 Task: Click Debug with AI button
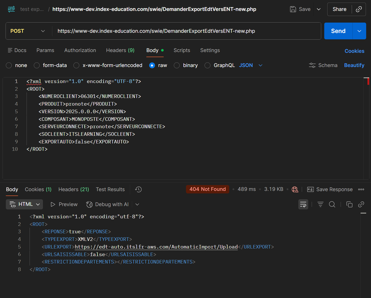[x=107, y=205]
